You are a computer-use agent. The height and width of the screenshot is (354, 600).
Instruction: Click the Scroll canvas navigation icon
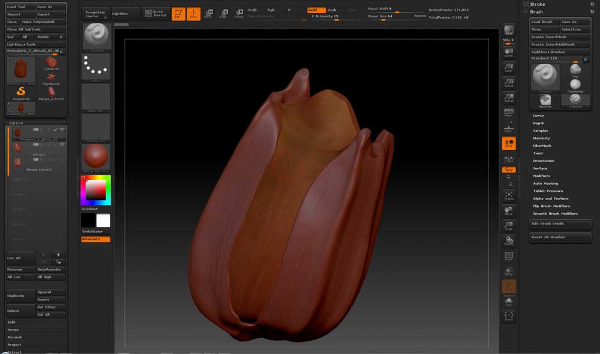click(508, 52)
